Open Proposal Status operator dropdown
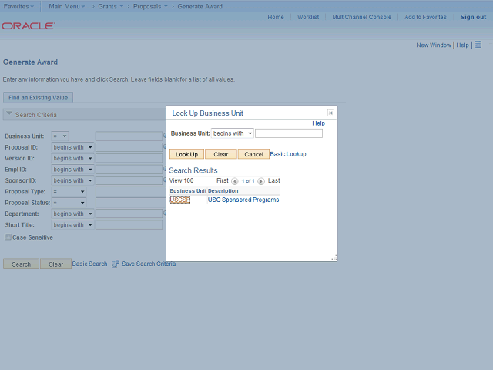 click(x=69, y=203)
